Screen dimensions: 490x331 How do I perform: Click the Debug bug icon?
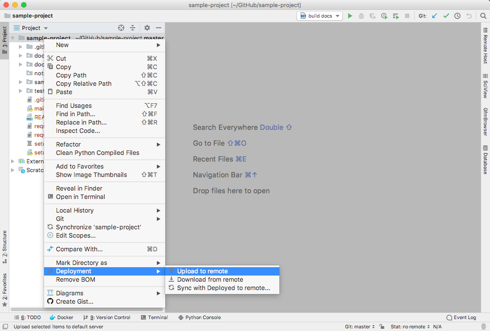(x=361, y=16)
